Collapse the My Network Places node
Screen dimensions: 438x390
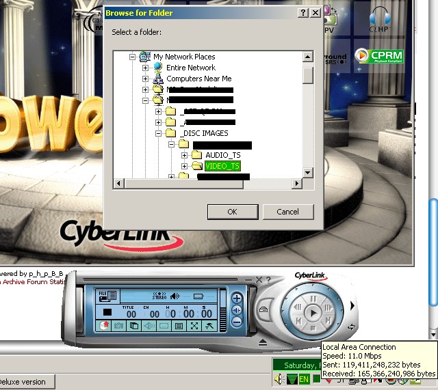coord(132,57)
